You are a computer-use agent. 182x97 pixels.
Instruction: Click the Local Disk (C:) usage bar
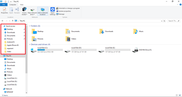click(x=50, y=50)
